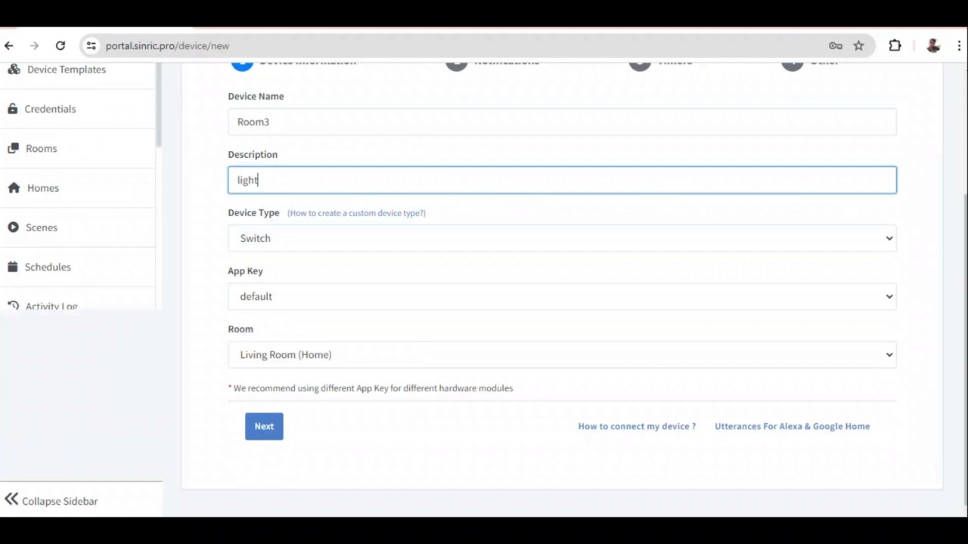Expand the App Key dropdown showing default

[562, 296]
